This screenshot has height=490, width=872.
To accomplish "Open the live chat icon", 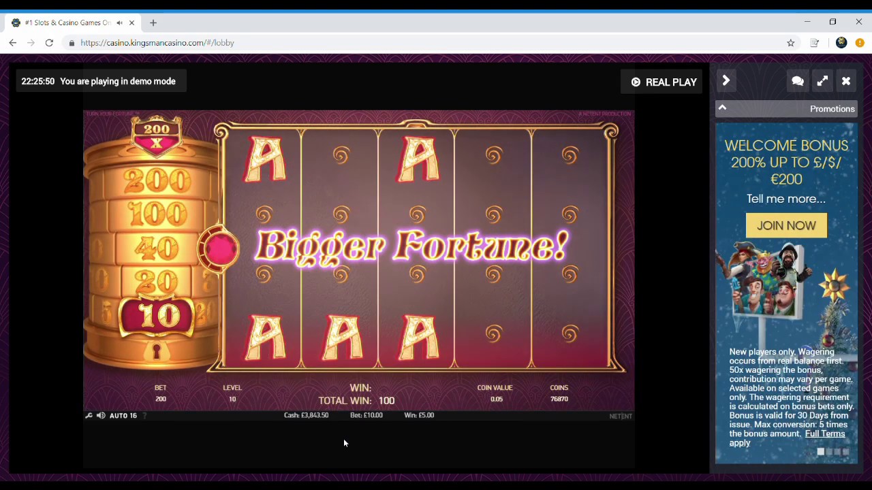I will tap(798, 81).
